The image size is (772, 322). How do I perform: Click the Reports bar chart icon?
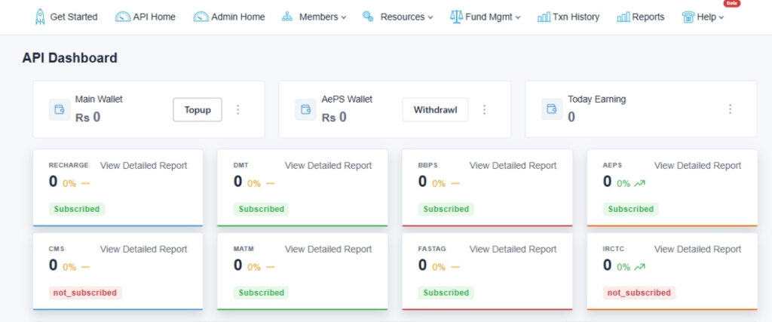coord(623,17)
